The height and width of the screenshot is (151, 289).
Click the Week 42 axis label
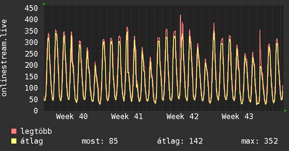pyautogui.click(x=182, y=117)
